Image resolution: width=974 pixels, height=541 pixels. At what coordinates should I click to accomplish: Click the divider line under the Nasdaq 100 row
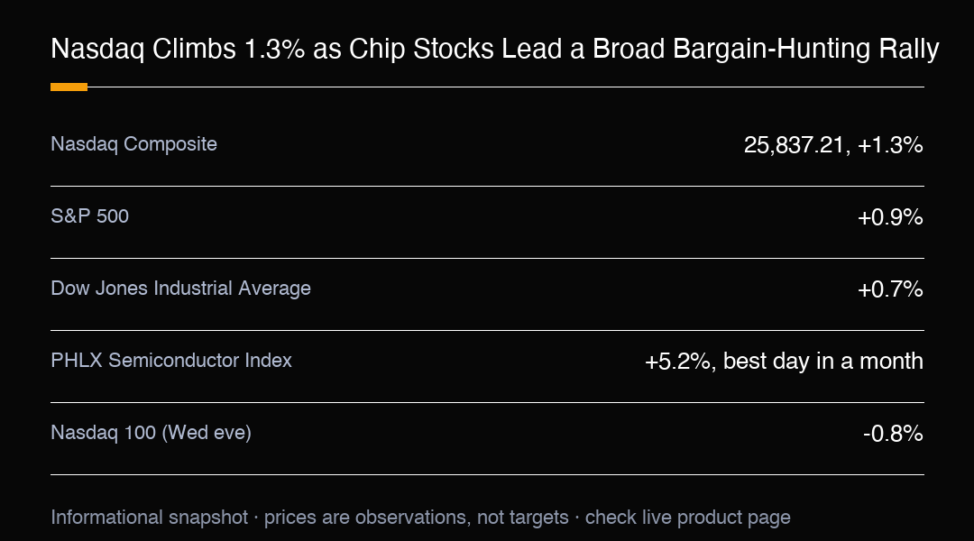click(x=487, y=474)
